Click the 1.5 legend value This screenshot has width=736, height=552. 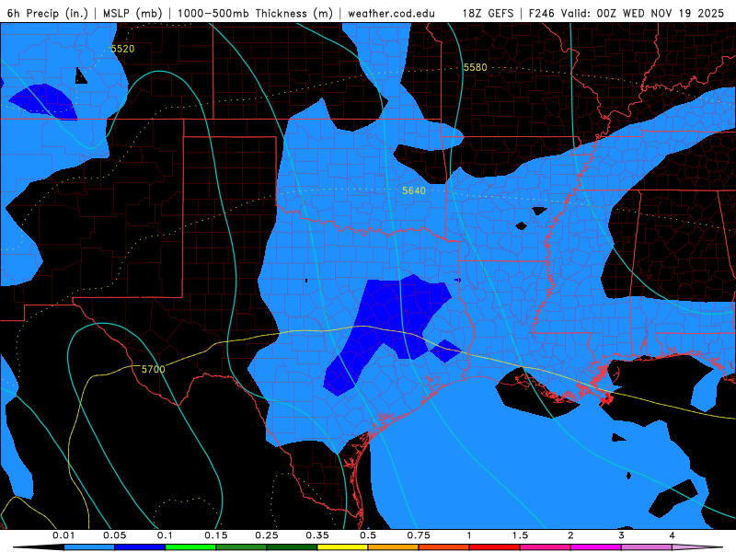click(520, 535)
